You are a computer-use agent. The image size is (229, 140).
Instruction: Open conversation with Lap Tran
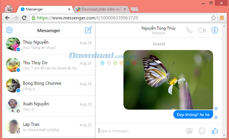coord(49,126)
